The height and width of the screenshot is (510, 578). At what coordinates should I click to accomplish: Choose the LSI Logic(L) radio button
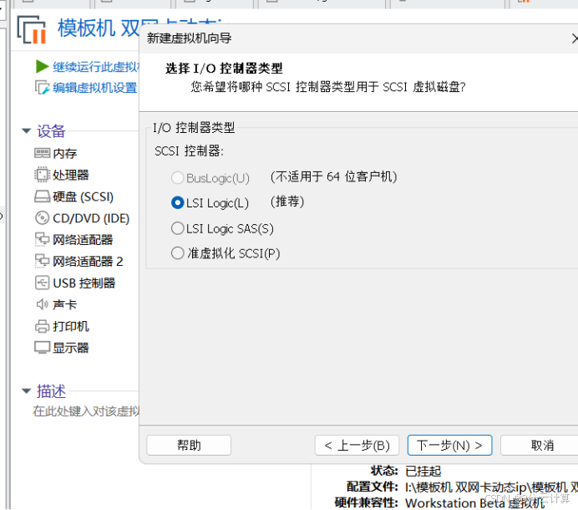[177, 202]
